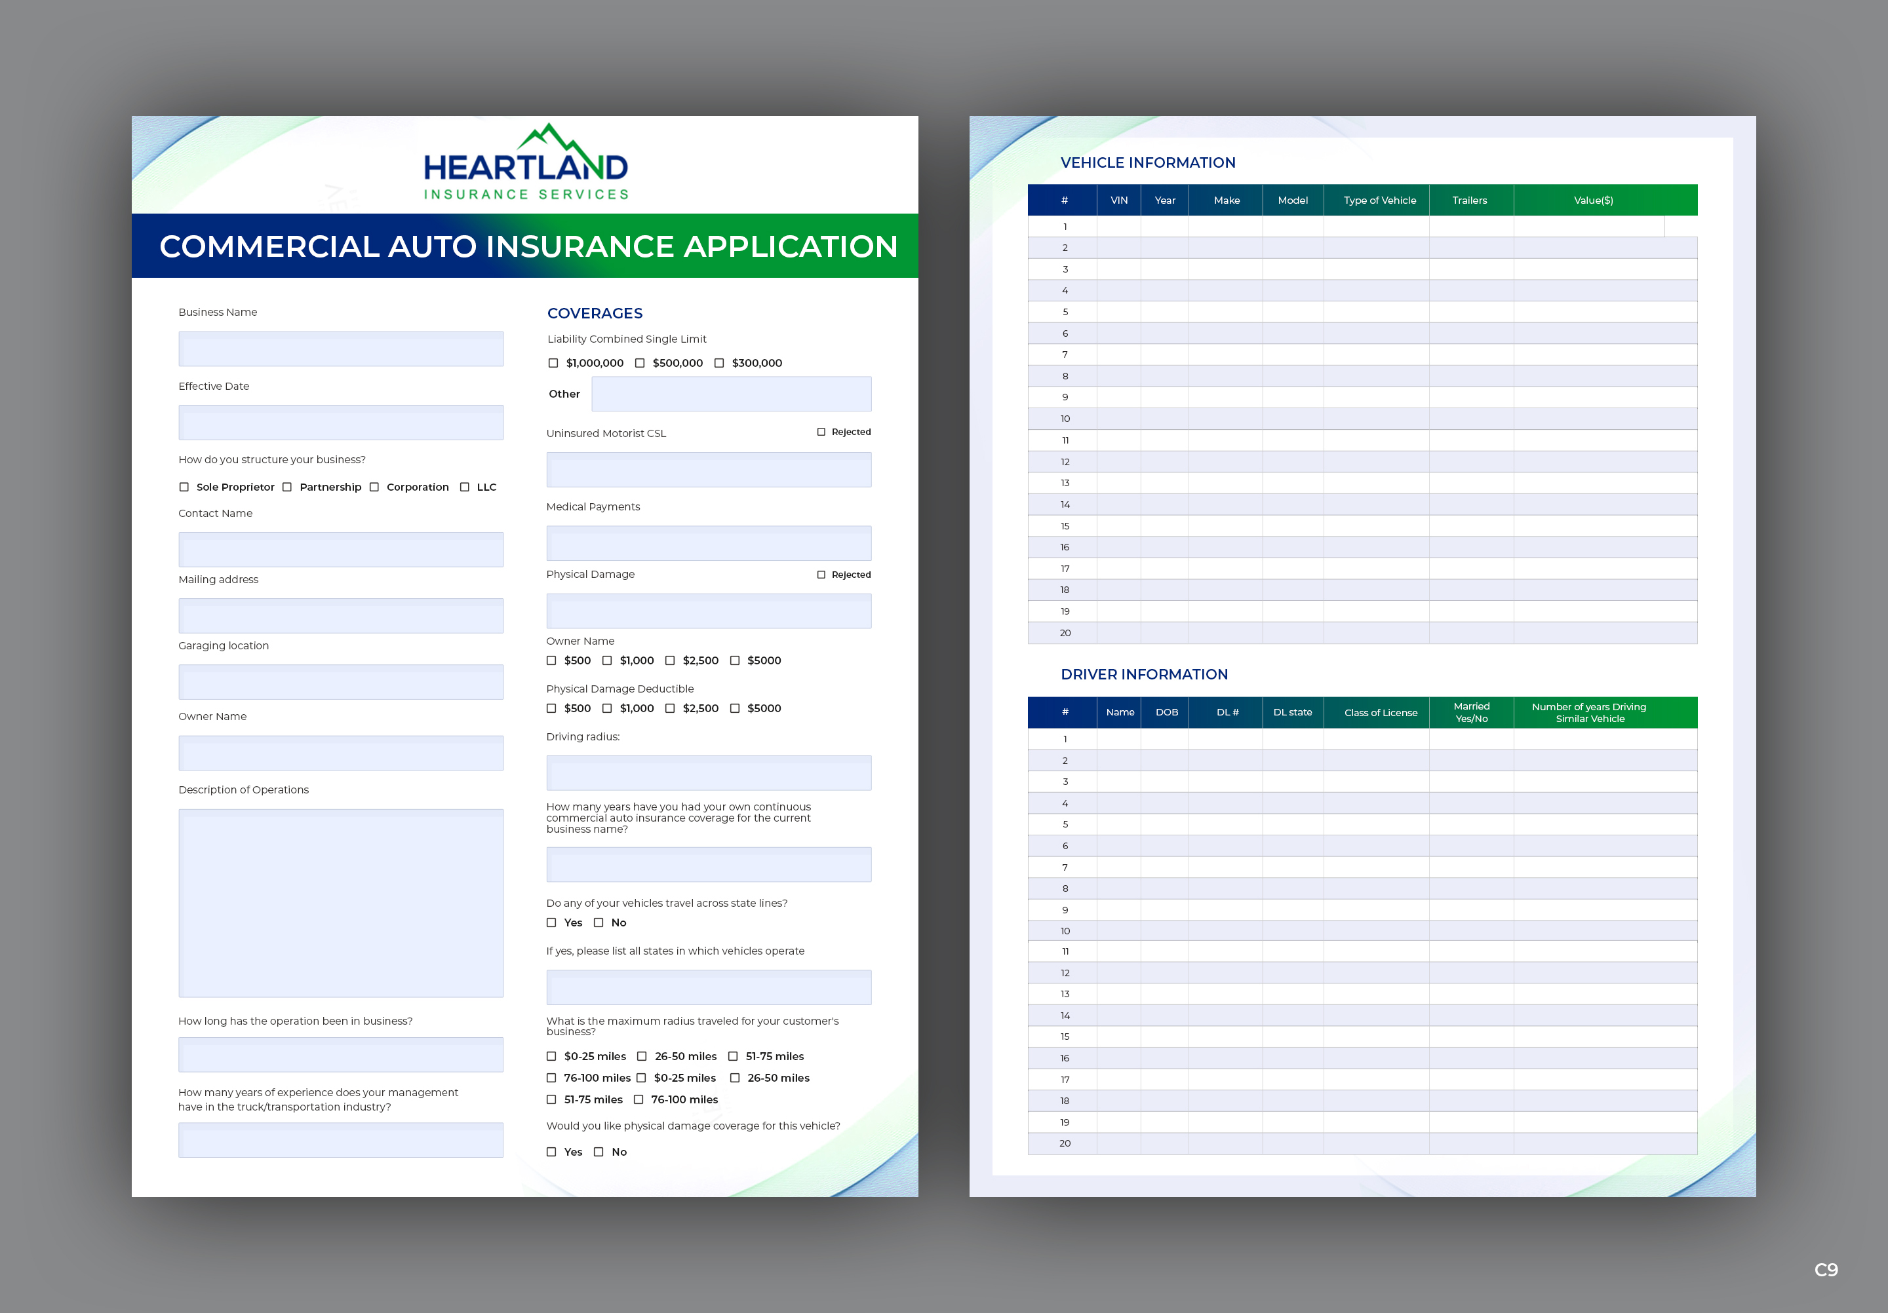This screenshot has width=1888, height=1313.
Task: Click the DRIVER INFORMATION heading
Action: coord(1144,675)
